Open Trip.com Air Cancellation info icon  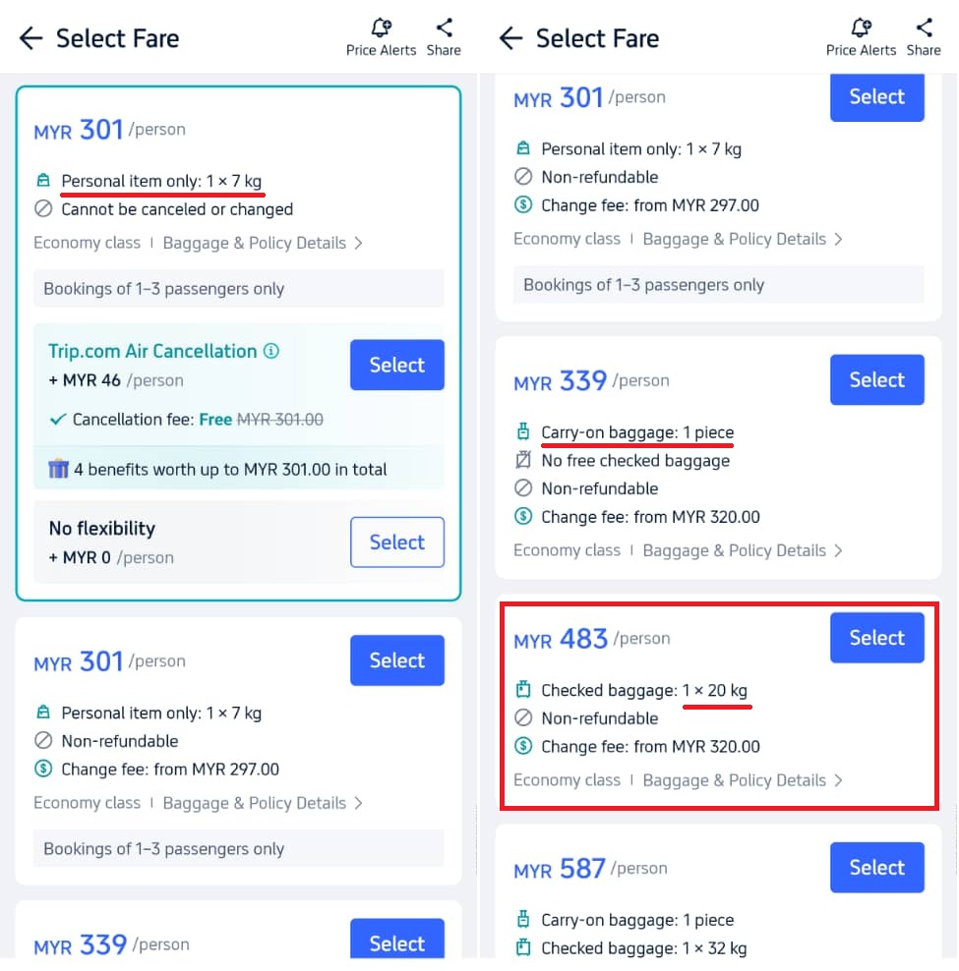pyautogui.click(x=271, y=351)
